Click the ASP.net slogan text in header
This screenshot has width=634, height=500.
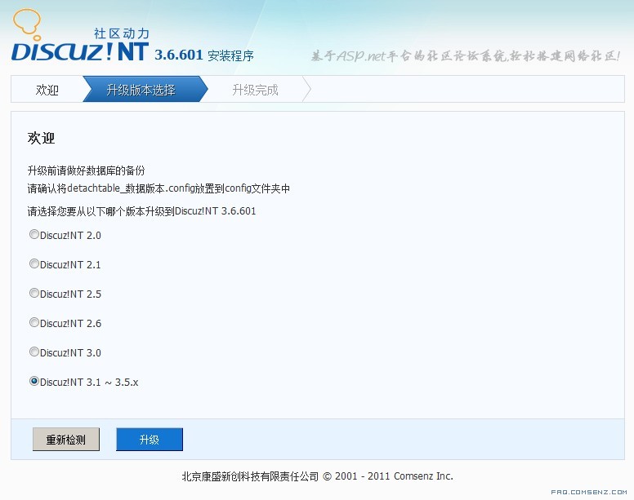click(465, 55)
